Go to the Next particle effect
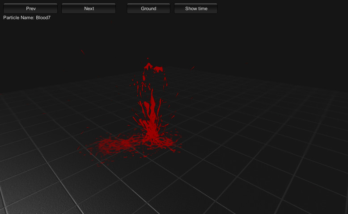The width and height of the screenshot is (348, 214). coord(89,8)
